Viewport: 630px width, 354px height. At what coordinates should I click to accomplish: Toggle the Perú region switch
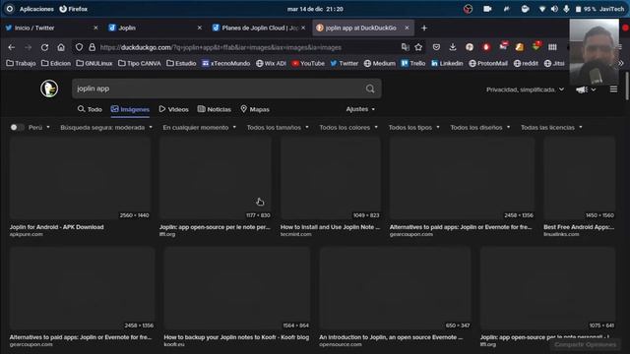[x=17, y=127]
